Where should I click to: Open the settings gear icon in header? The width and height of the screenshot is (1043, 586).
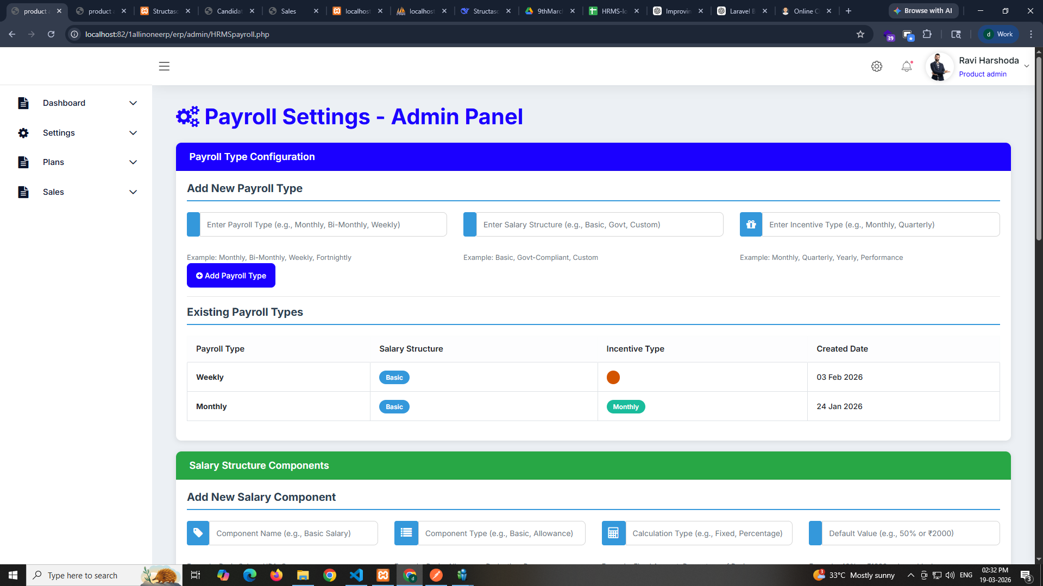(x=877, y=66)
